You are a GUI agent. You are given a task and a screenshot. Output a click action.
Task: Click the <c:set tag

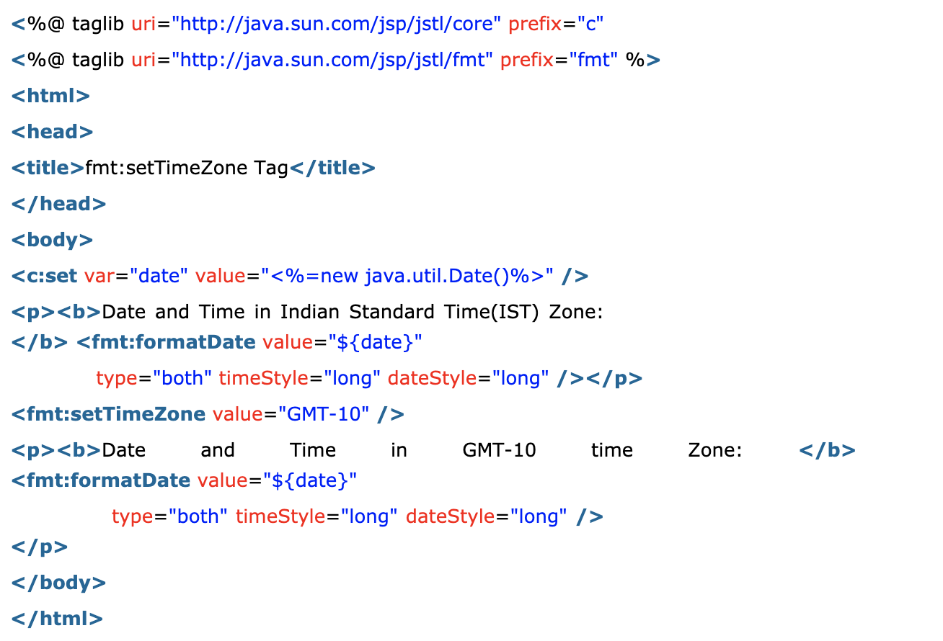click(x=45, y=276)
